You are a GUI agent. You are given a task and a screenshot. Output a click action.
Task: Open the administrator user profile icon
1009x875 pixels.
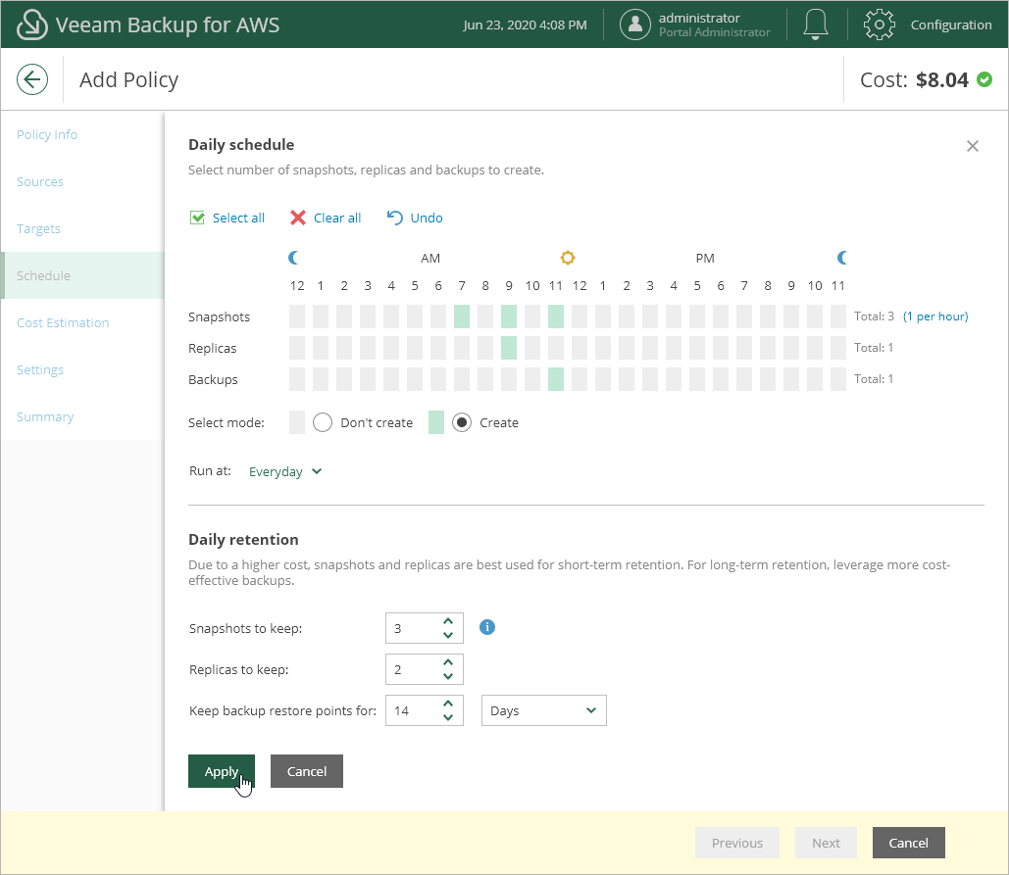pos(634,24)
